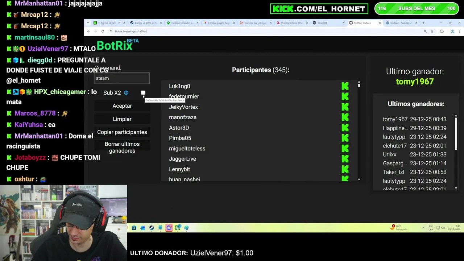The width and height of the screenshot is (464, 261).
Task: Bookmark this page with star icon
Action: tap(432, 32)
